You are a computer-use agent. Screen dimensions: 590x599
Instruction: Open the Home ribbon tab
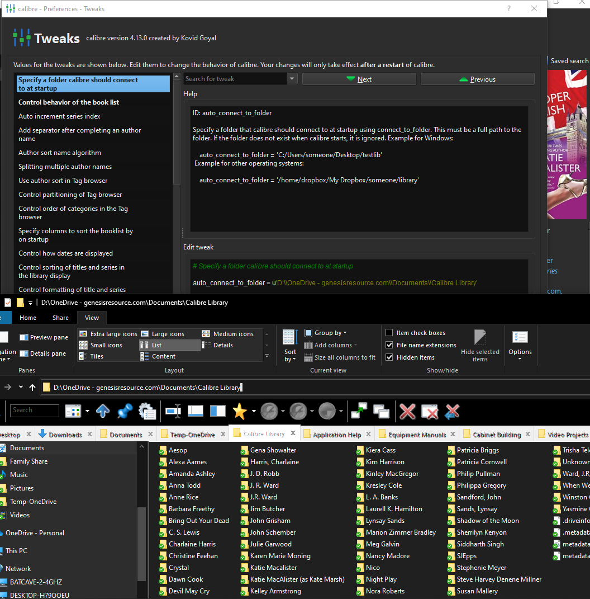pyautogui.click(x=28, y=318)
